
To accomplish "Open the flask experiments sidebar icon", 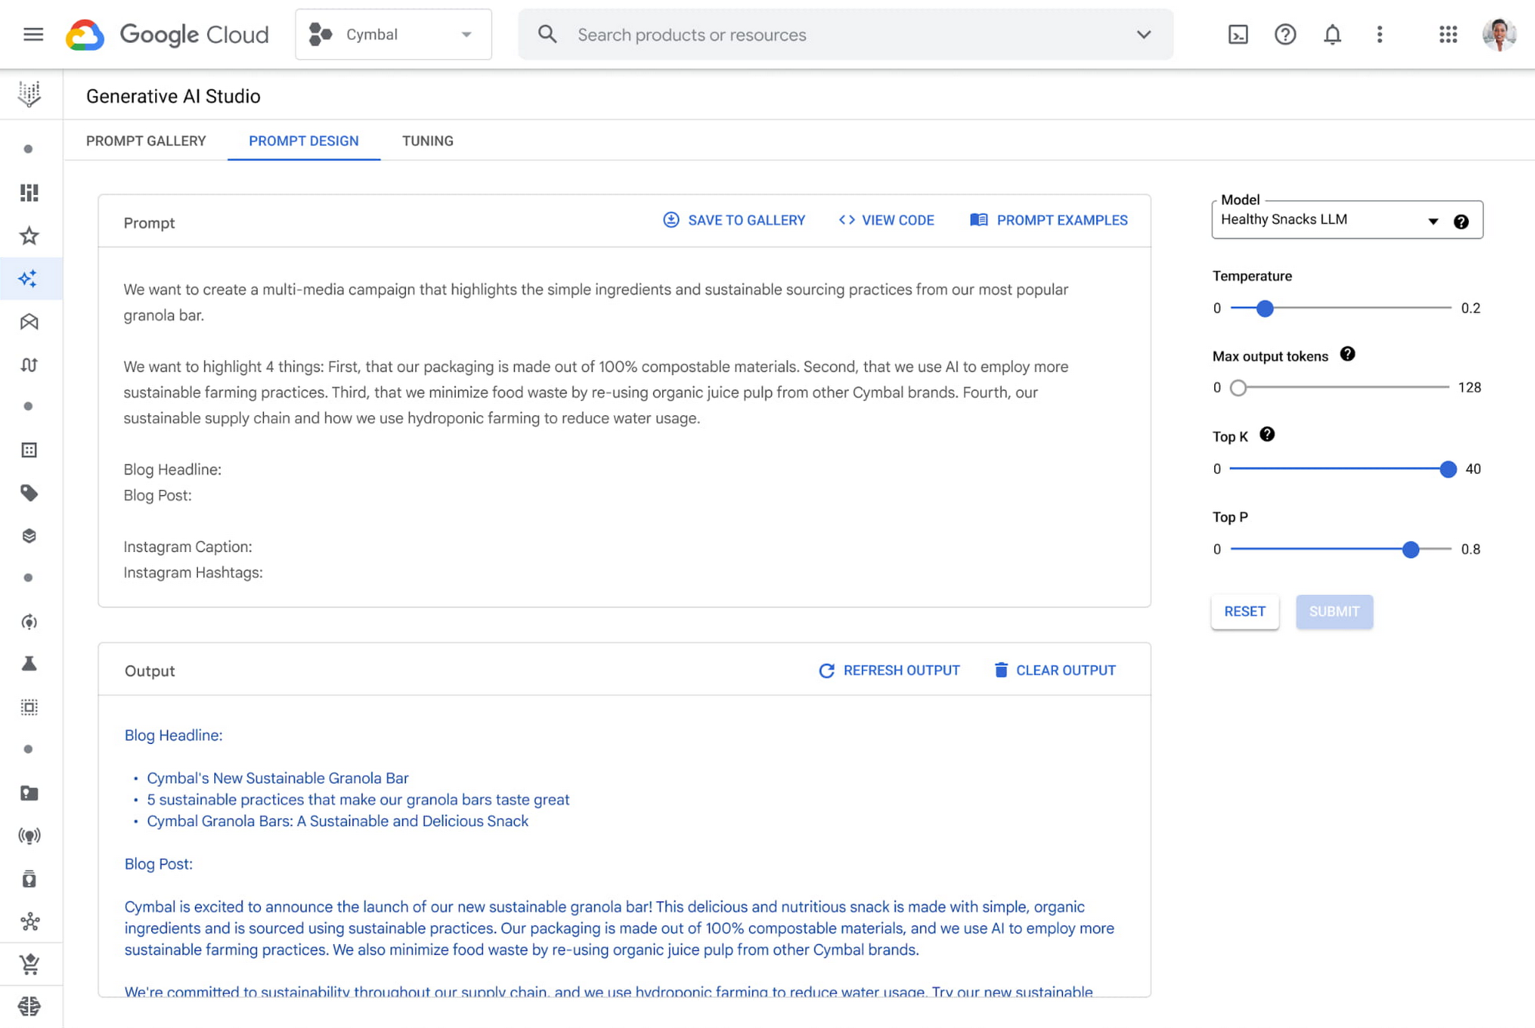I will pyautogui.click(x=29, y=664).
